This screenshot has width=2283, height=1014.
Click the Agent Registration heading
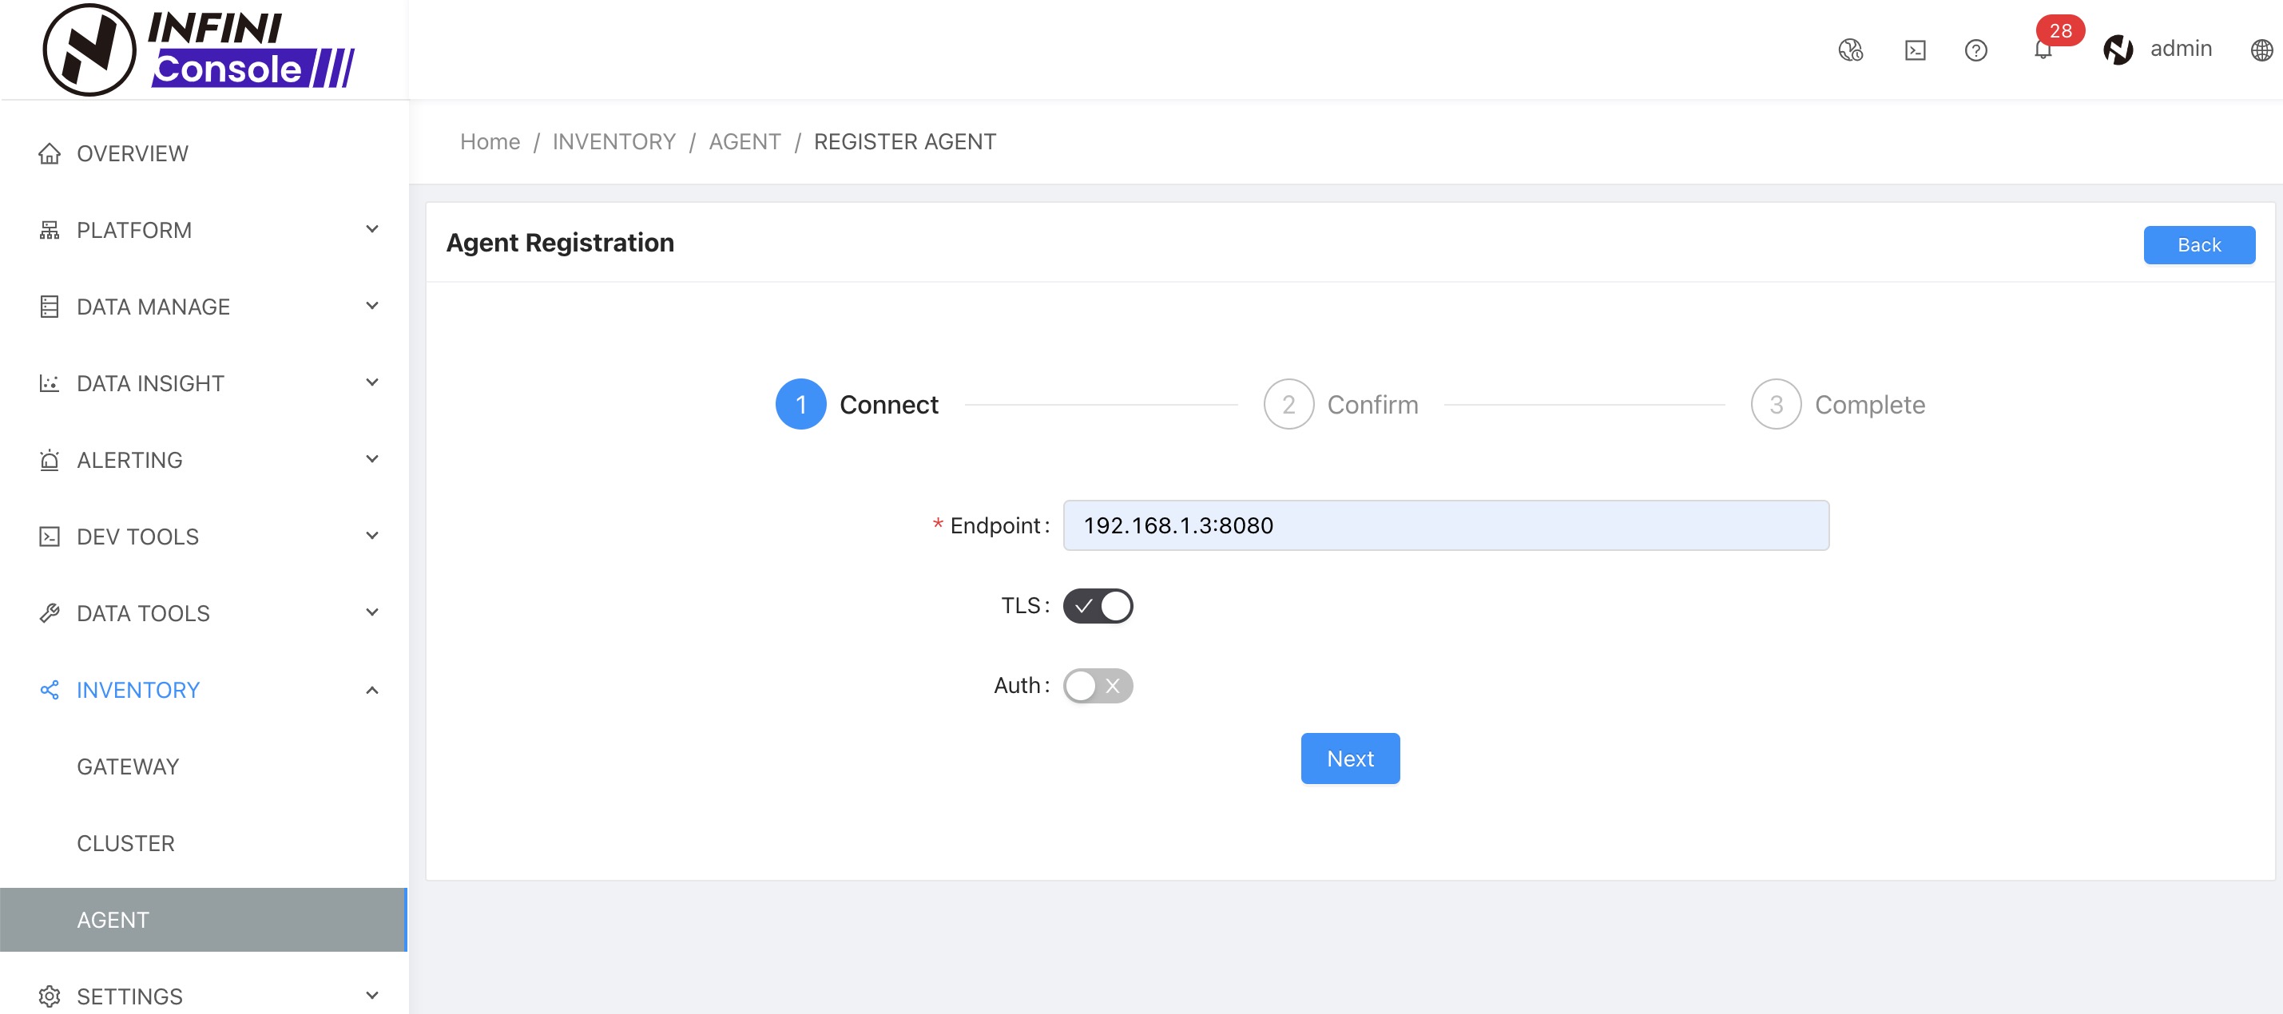[560, 243]
